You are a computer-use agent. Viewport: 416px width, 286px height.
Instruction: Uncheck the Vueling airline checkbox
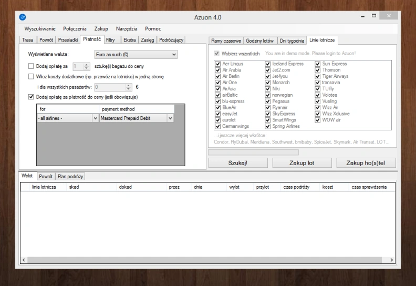click(318, 101)
